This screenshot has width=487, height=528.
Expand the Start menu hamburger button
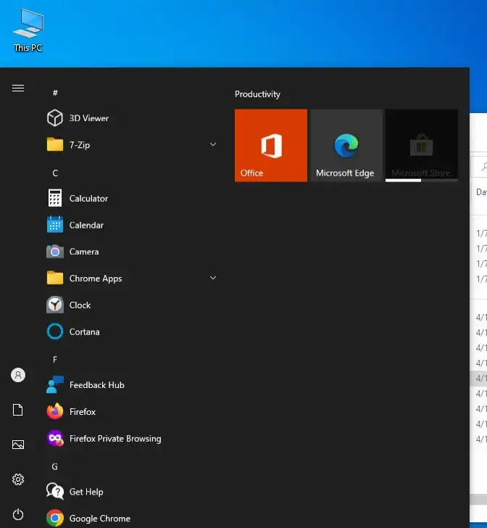[18, 88]
